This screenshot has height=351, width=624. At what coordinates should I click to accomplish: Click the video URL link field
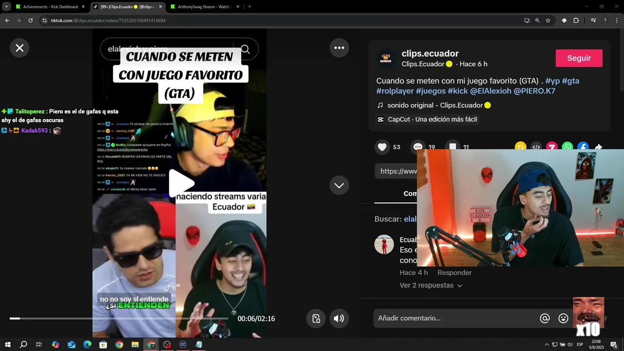tap(396, 171)
